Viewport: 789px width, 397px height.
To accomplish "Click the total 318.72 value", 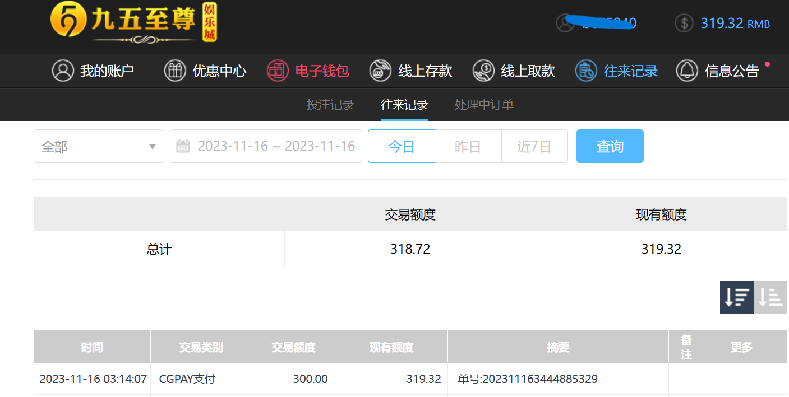I will click(410, 249).
